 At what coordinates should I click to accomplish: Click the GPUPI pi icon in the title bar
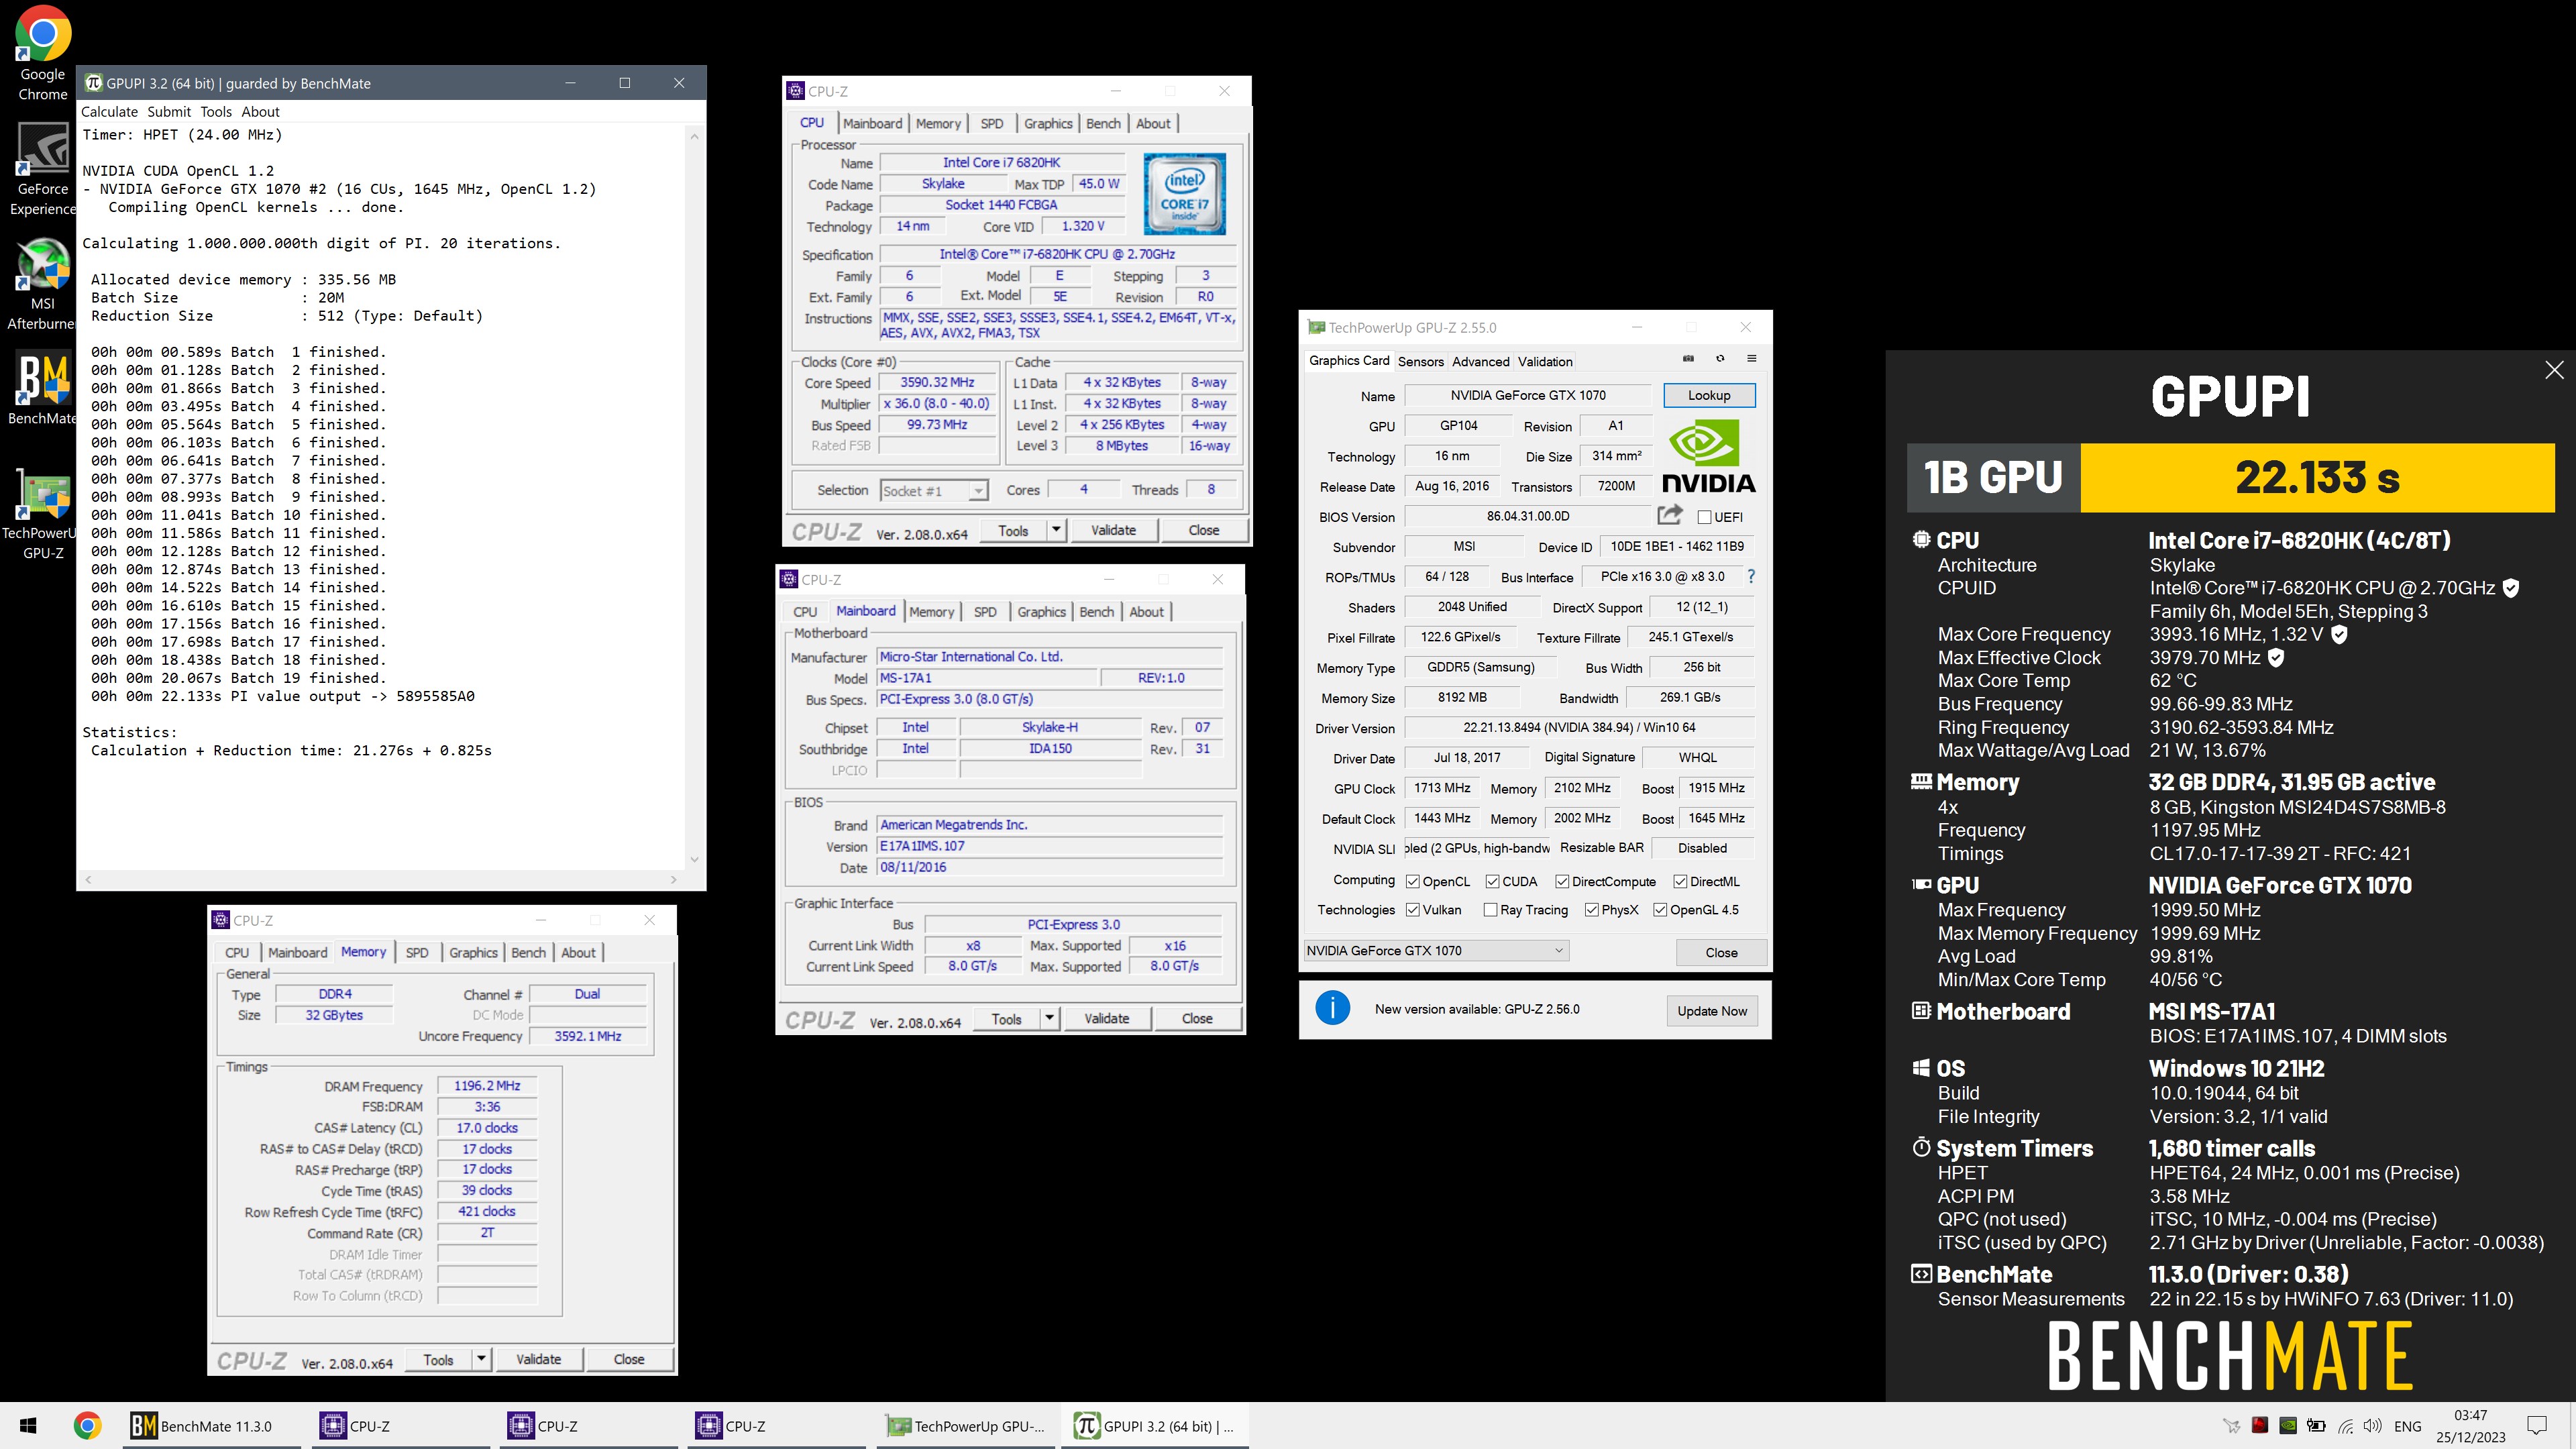(x=93, y=83)
